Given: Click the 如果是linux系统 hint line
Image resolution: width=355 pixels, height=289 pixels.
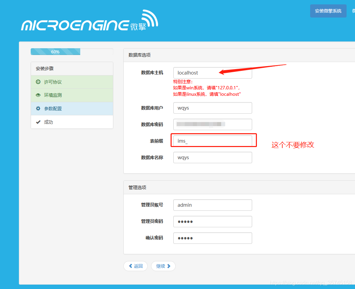Looking at the screenshot, I should [207, 94].
